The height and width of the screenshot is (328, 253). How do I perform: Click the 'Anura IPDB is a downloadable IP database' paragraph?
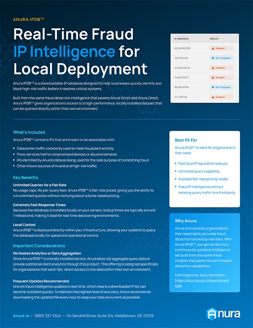pyautogui.click(x=87, y=86)
